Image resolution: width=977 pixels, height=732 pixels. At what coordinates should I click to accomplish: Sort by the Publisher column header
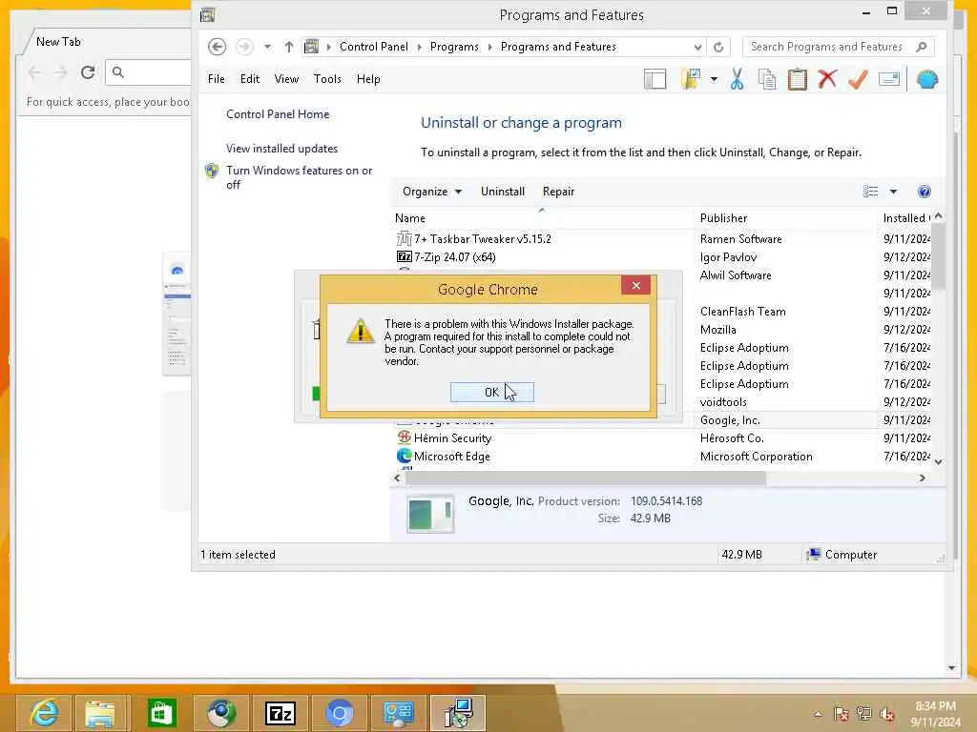[x=784, y=218]
